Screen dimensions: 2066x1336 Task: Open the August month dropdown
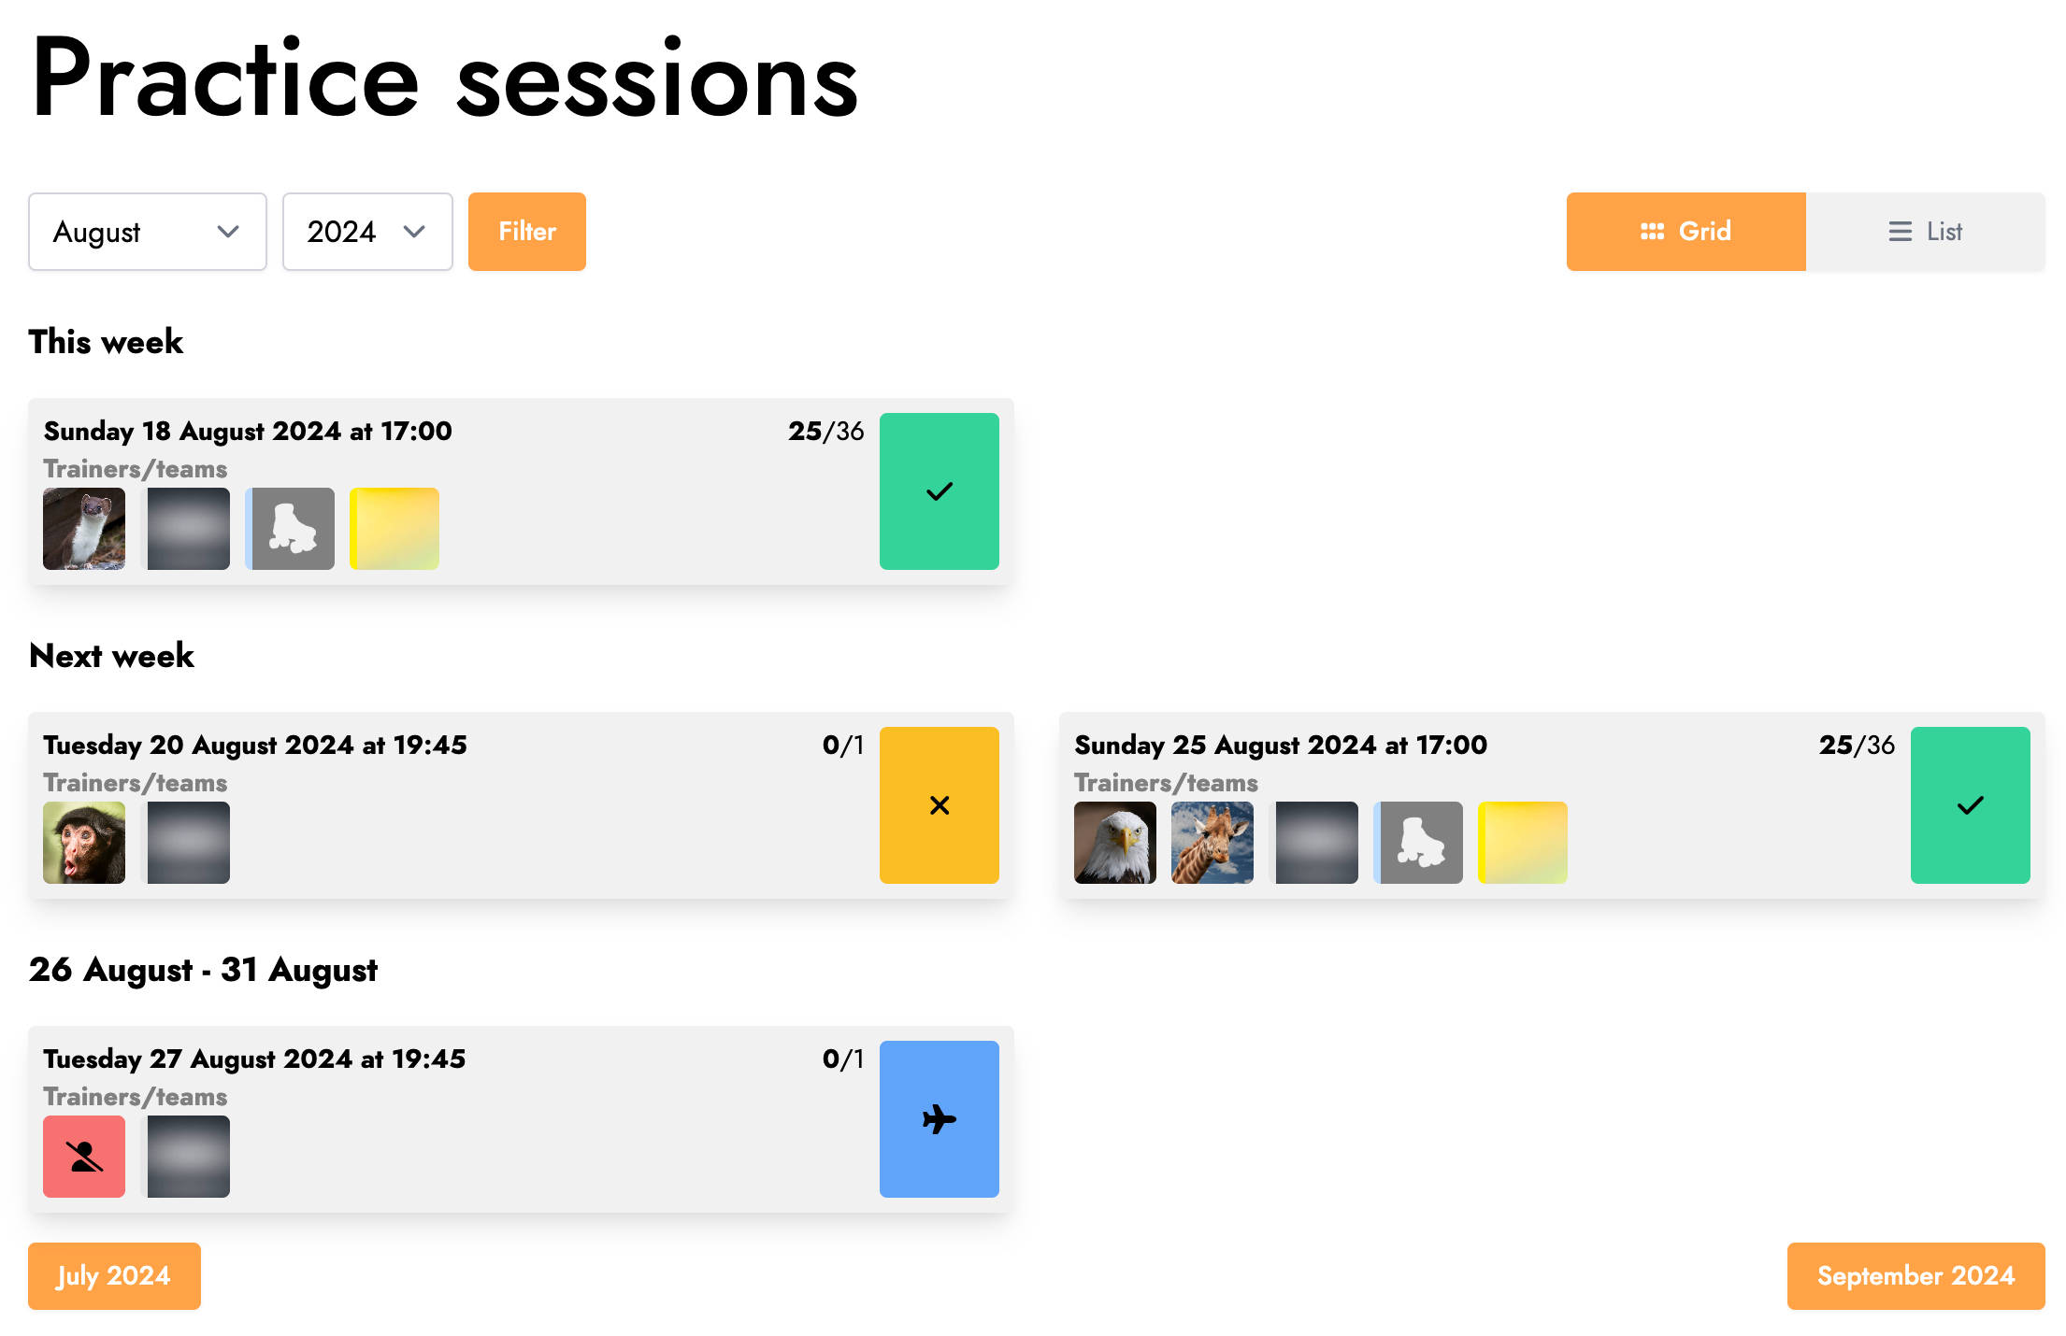point(148,232)
